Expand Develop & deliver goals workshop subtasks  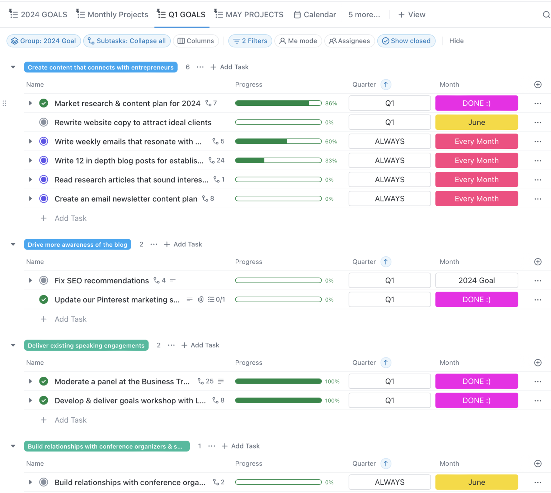(30, 400)
